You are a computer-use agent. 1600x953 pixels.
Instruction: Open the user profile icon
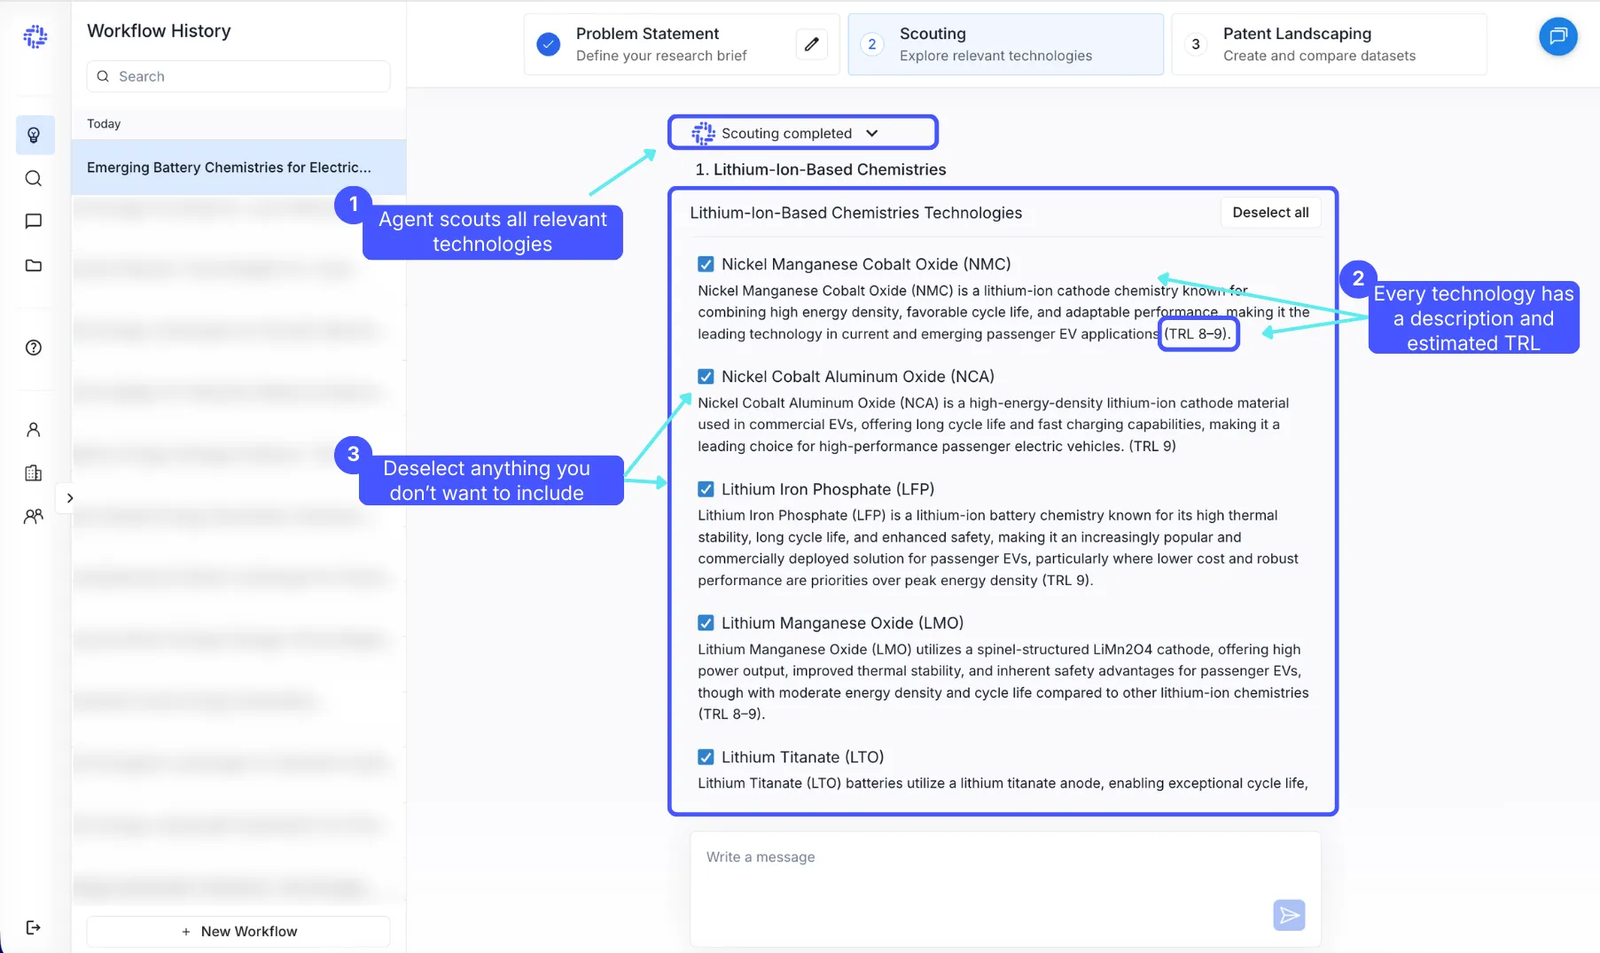point(34,430)
